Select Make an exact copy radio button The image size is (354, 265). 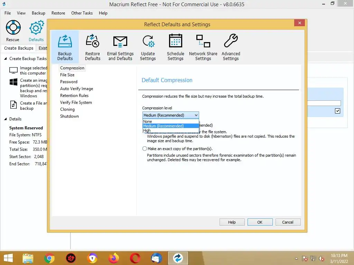coord(145,149)
